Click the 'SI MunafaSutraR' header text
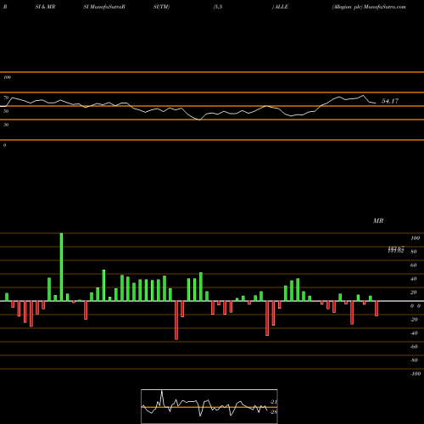The image size is (424, 424). tap(104, 7)
